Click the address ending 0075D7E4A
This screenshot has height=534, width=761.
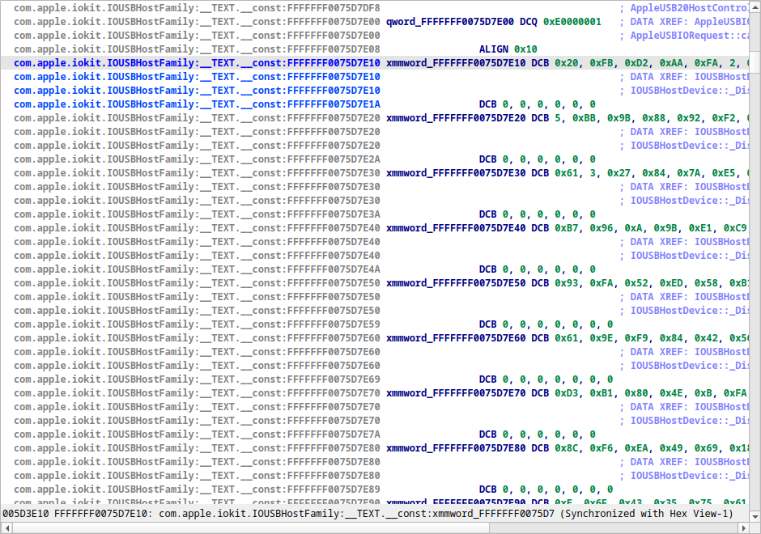197,269
